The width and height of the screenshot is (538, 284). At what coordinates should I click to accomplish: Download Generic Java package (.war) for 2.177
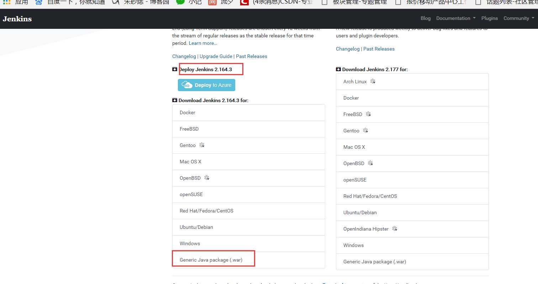(x=412, y=262)
